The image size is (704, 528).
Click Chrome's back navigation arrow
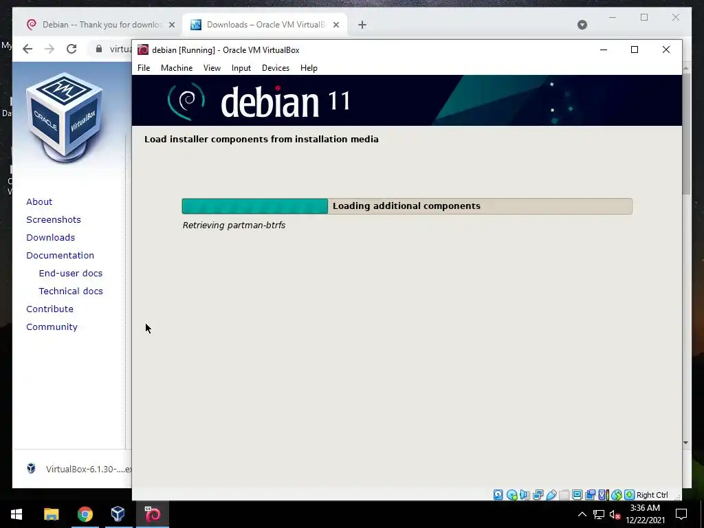[27, 49]
